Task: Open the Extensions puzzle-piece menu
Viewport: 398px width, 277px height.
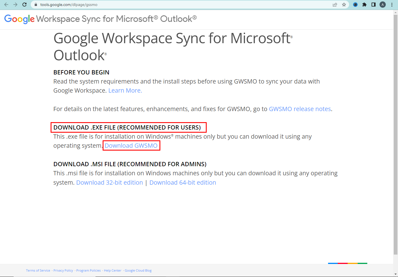Action: click(x=364, y=5)
